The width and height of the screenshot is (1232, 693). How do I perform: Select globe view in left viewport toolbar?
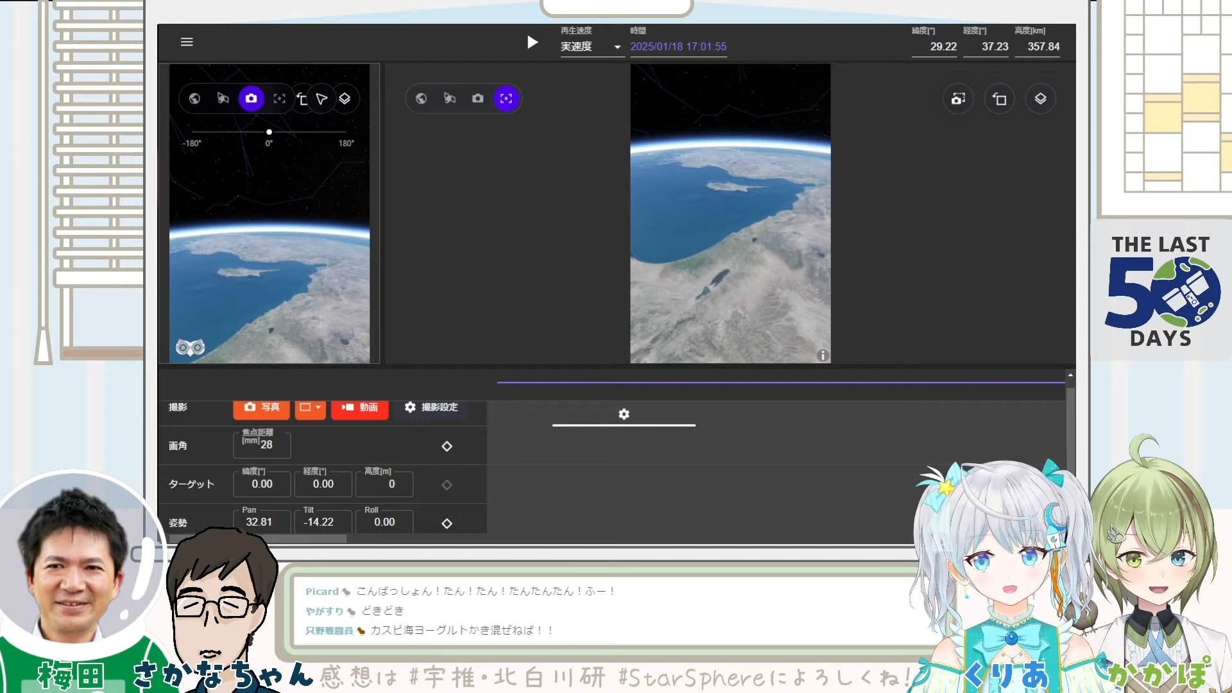(x=194, y=98)
